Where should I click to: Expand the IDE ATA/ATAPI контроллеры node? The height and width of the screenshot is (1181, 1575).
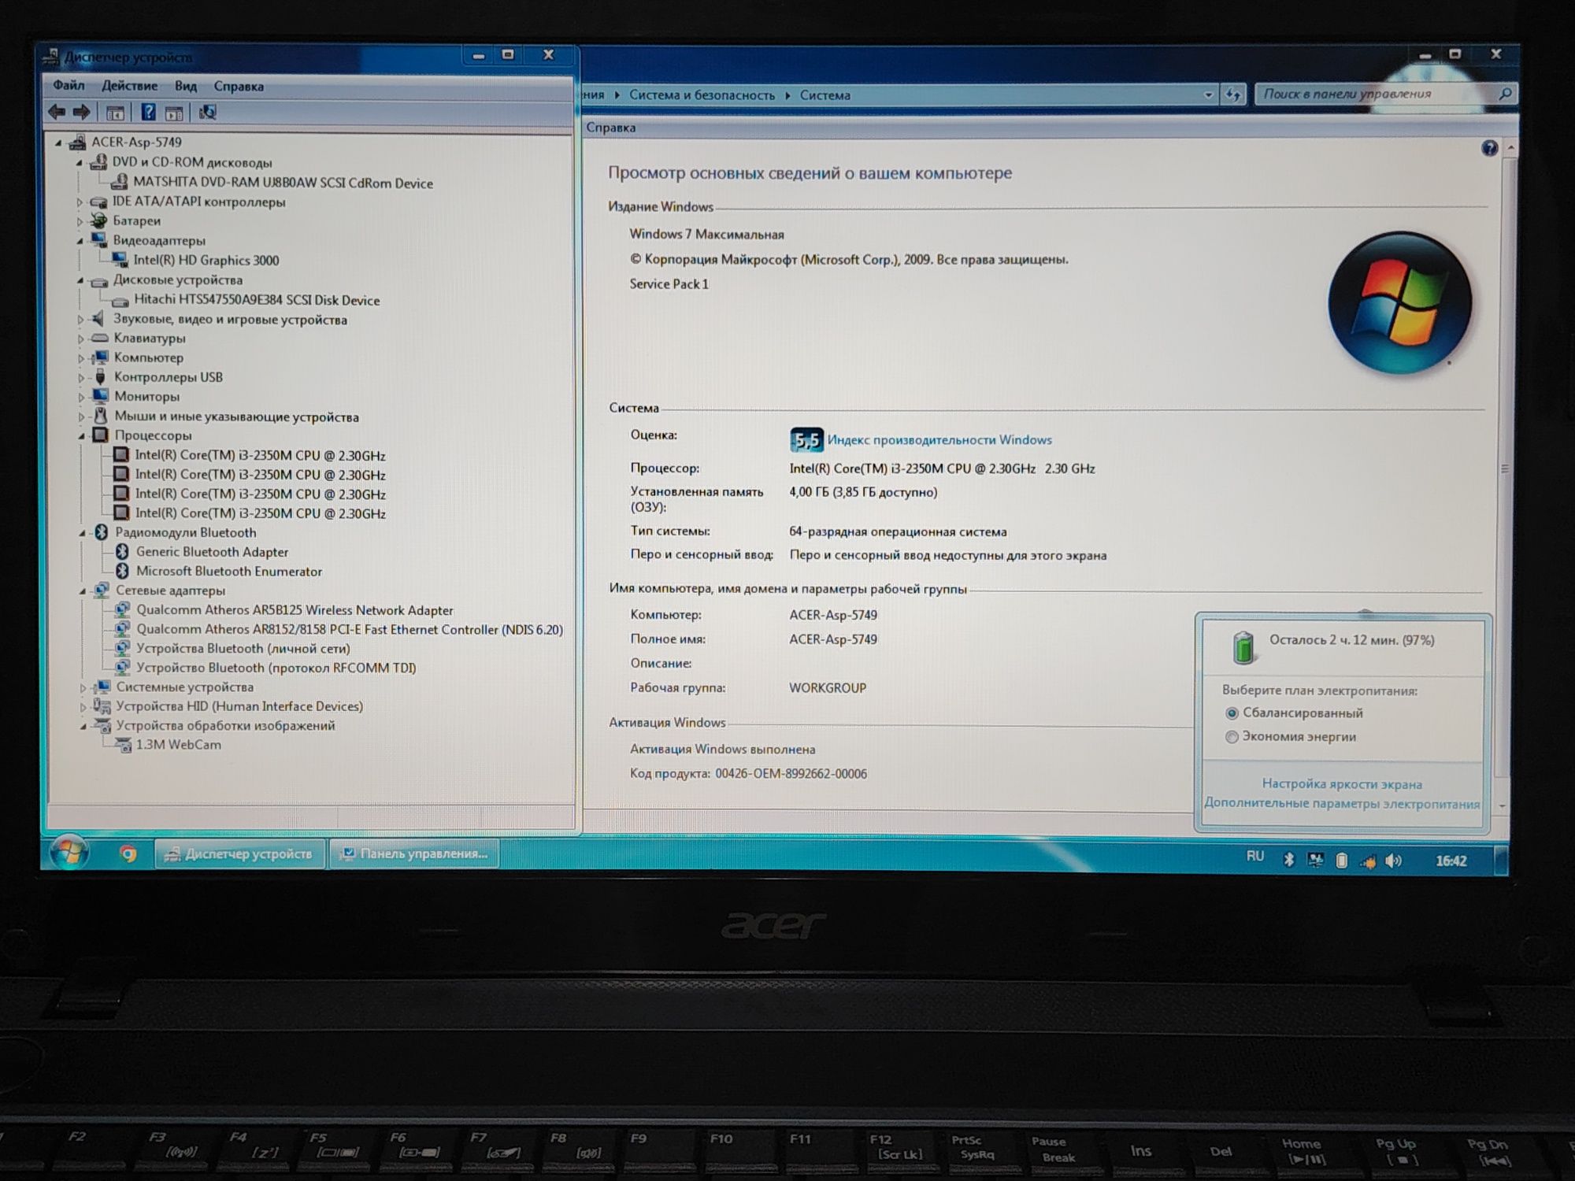80,202
